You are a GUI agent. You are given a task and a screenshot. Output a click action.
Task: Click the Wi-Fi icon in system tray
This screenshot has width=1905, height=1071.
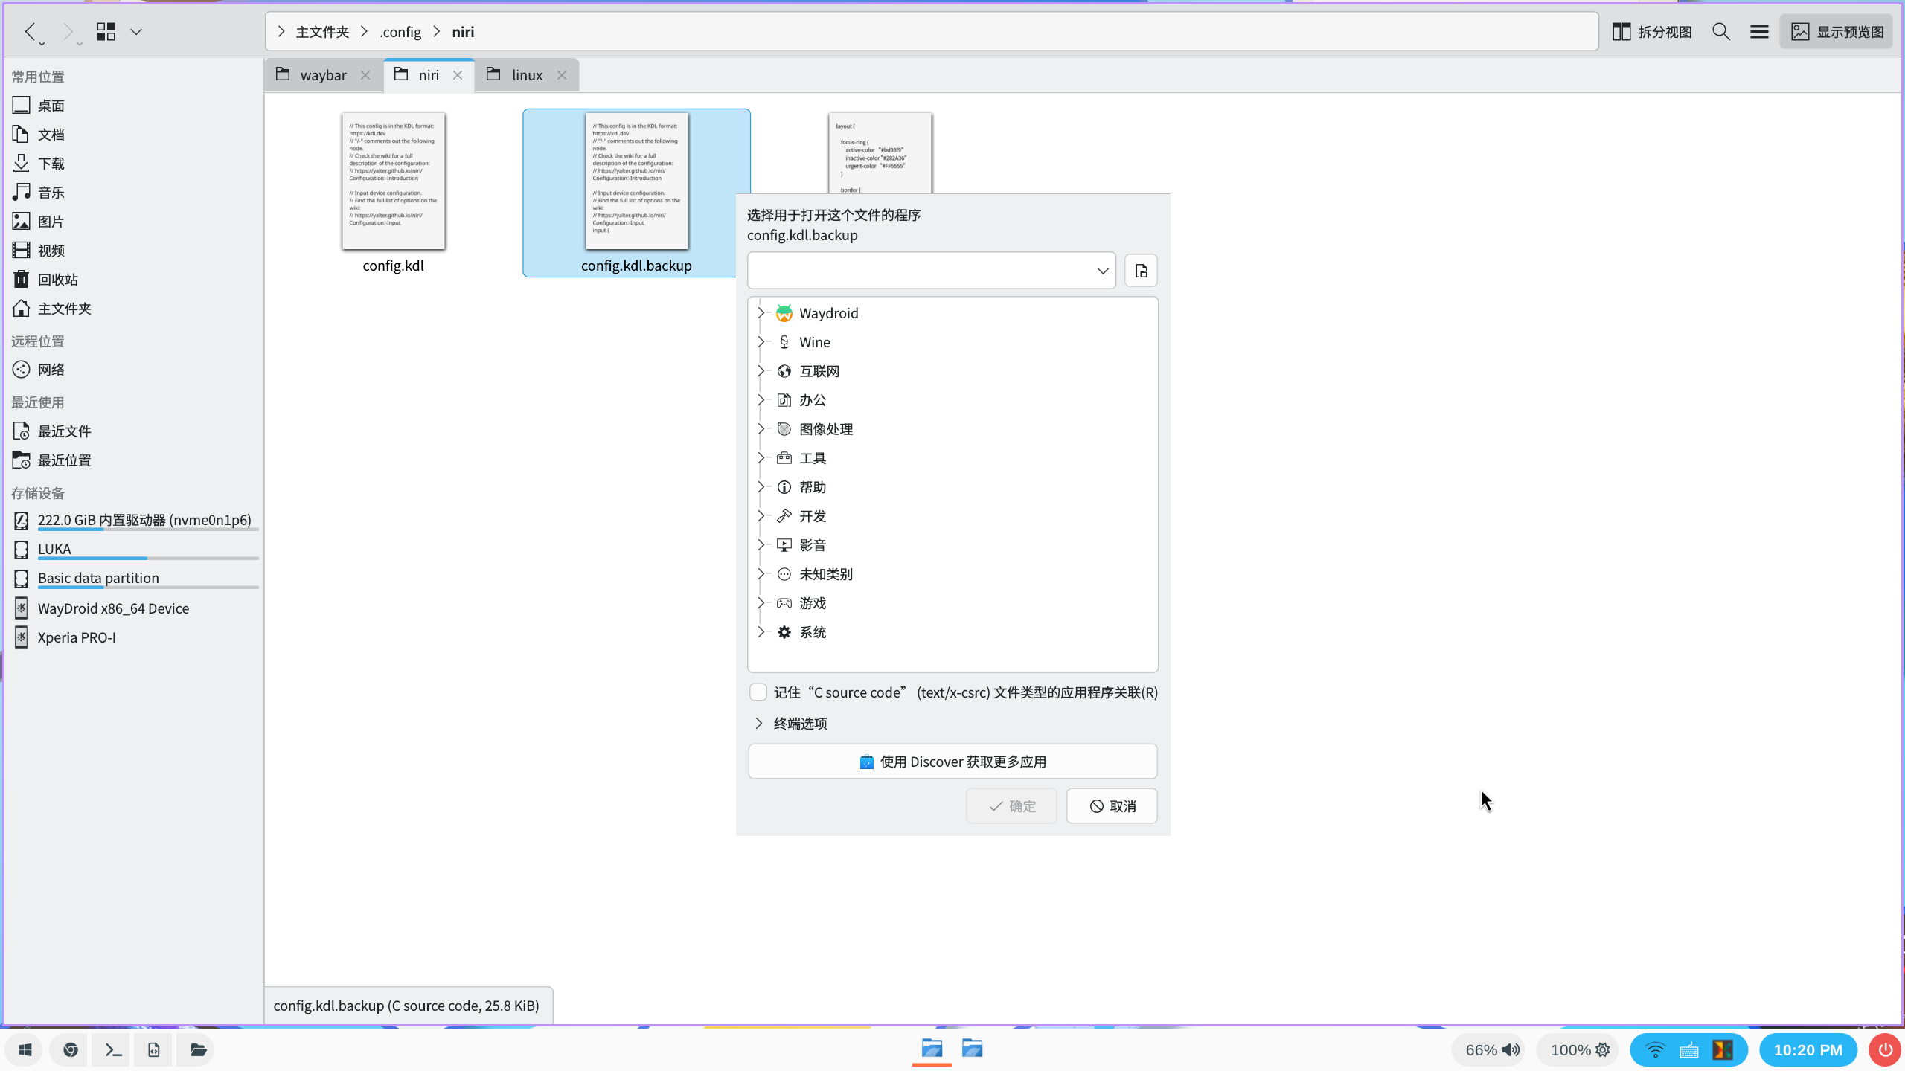click(x=1655, y=1049)
